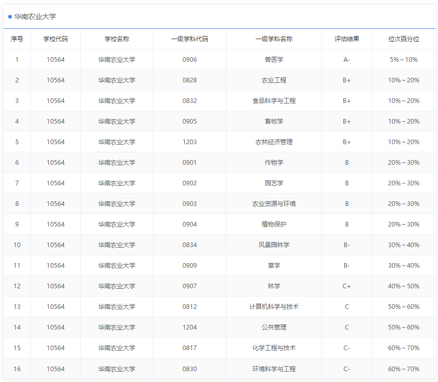
Task: Click discipline code 0902
Action: (x=190, y=183)
